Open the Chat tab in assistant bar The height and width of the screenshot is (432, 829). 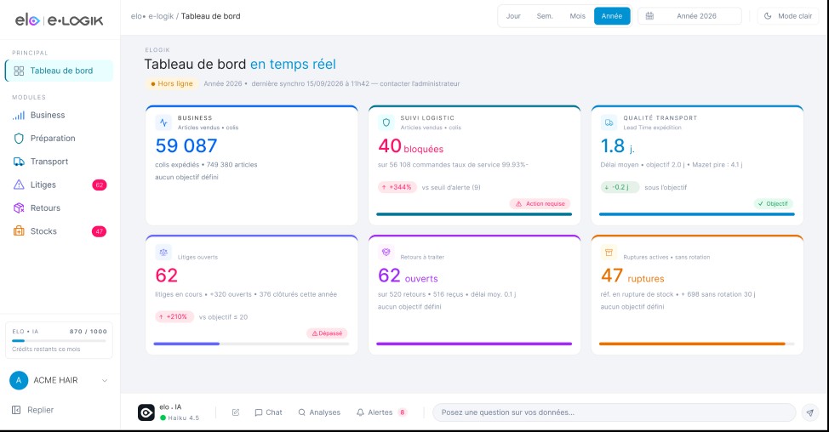point(269,412)
